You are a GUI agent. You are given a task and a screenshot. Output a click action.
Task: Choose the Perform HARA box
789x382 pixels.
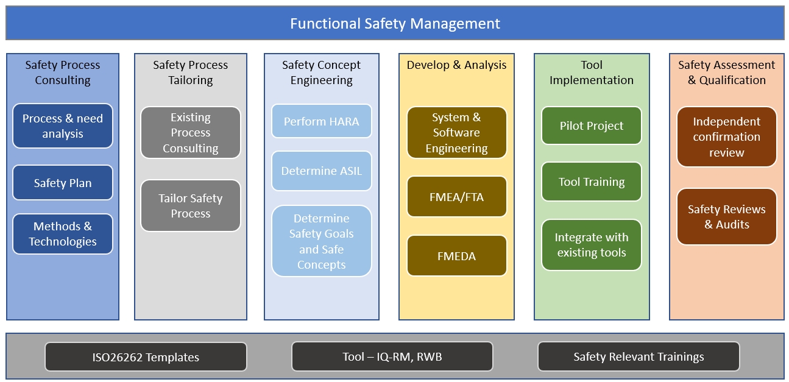tap(322, 121)
